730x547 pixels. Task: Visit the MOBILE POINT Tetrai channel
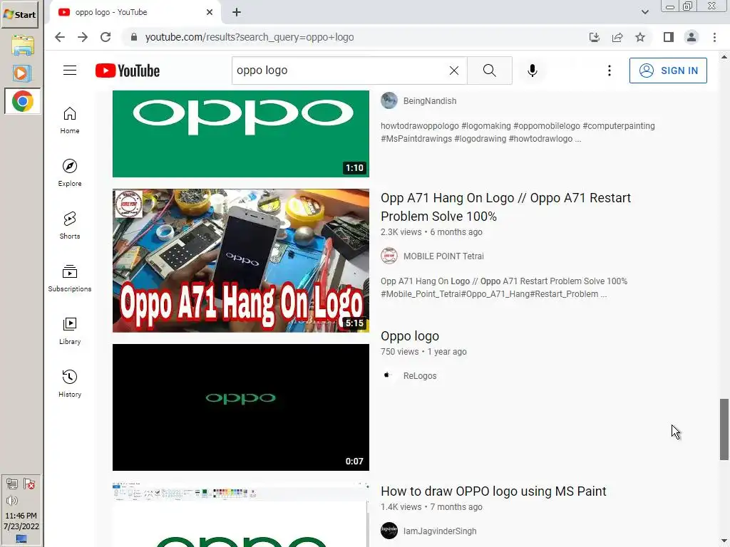click(x=443, y=256)
